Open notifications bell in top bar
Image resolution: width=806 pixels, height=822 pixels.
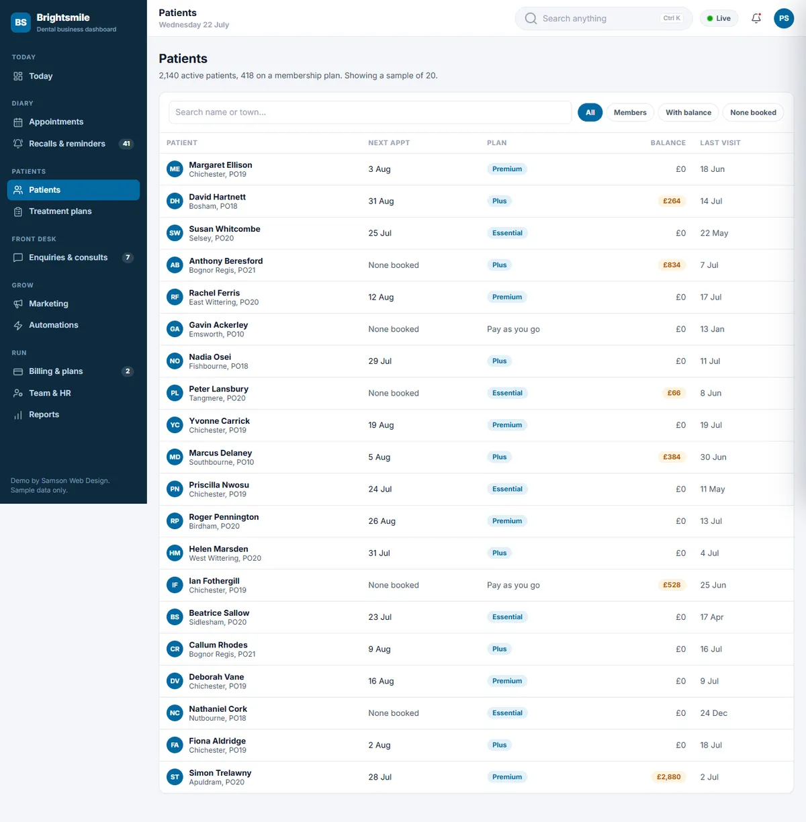(756, 18)
